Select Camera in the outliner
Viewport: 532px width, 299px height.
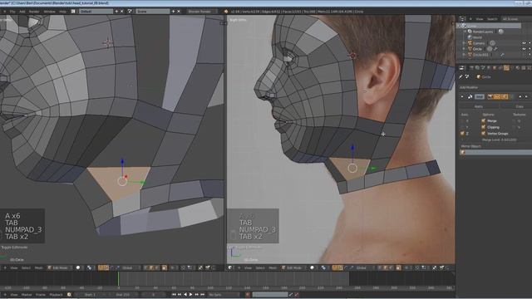(479, 43)
